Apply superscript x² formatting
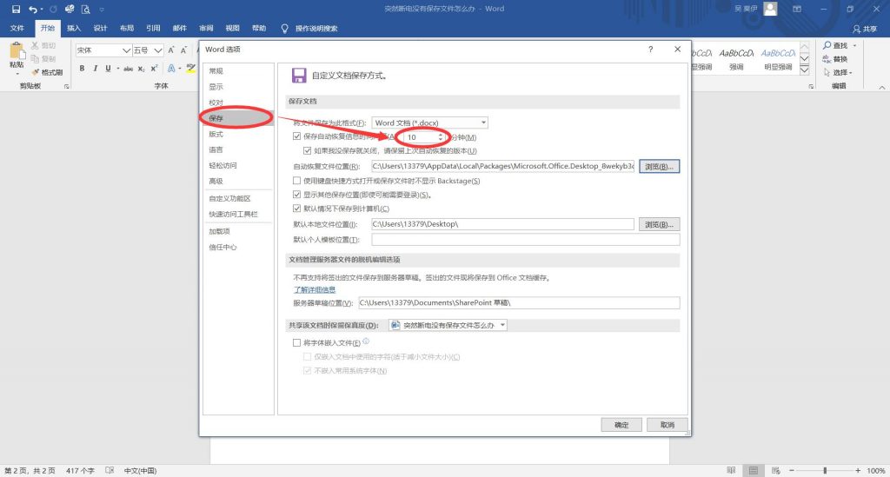This screenshot has height=477, width=890. (154, 68)
